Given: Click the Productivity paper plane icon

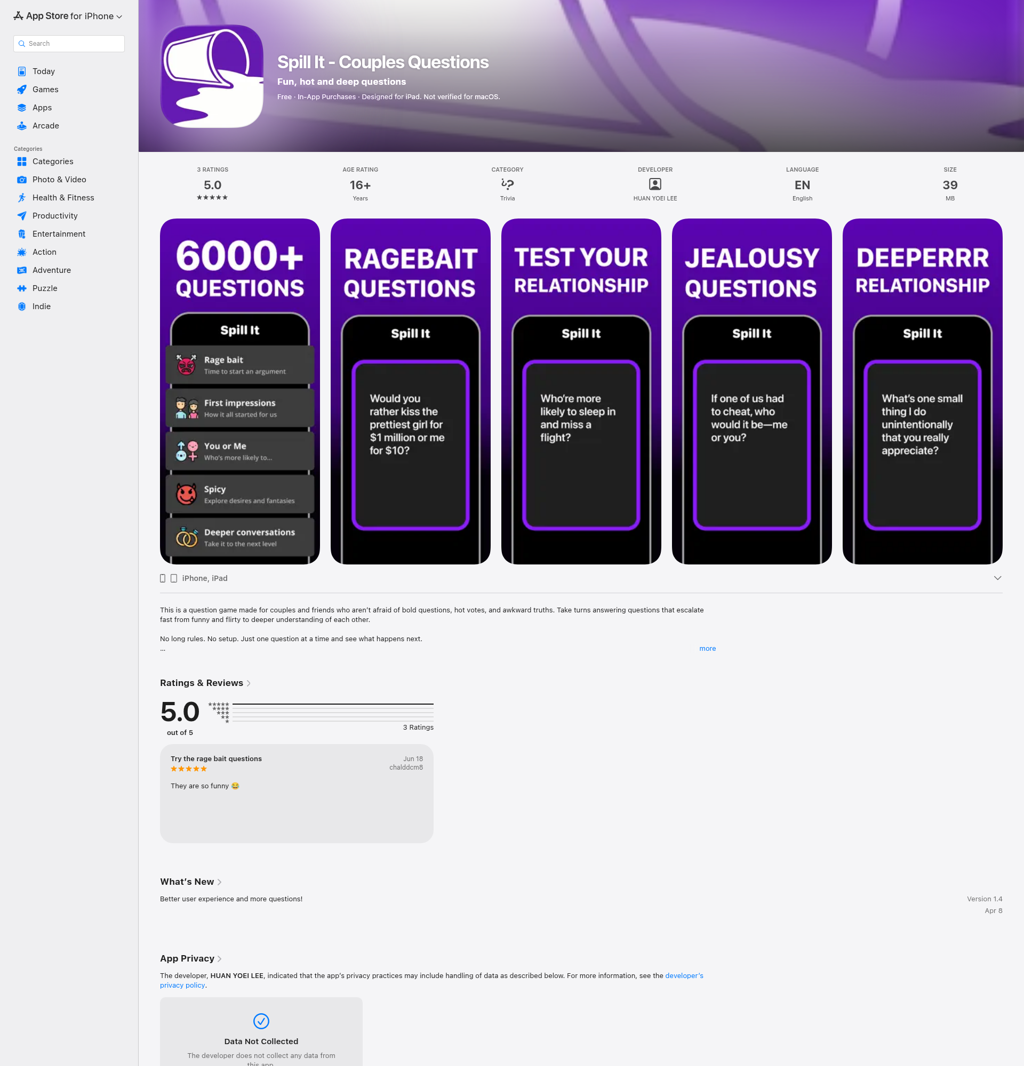Looking at the screenshot, I should [x=22, y=216].
